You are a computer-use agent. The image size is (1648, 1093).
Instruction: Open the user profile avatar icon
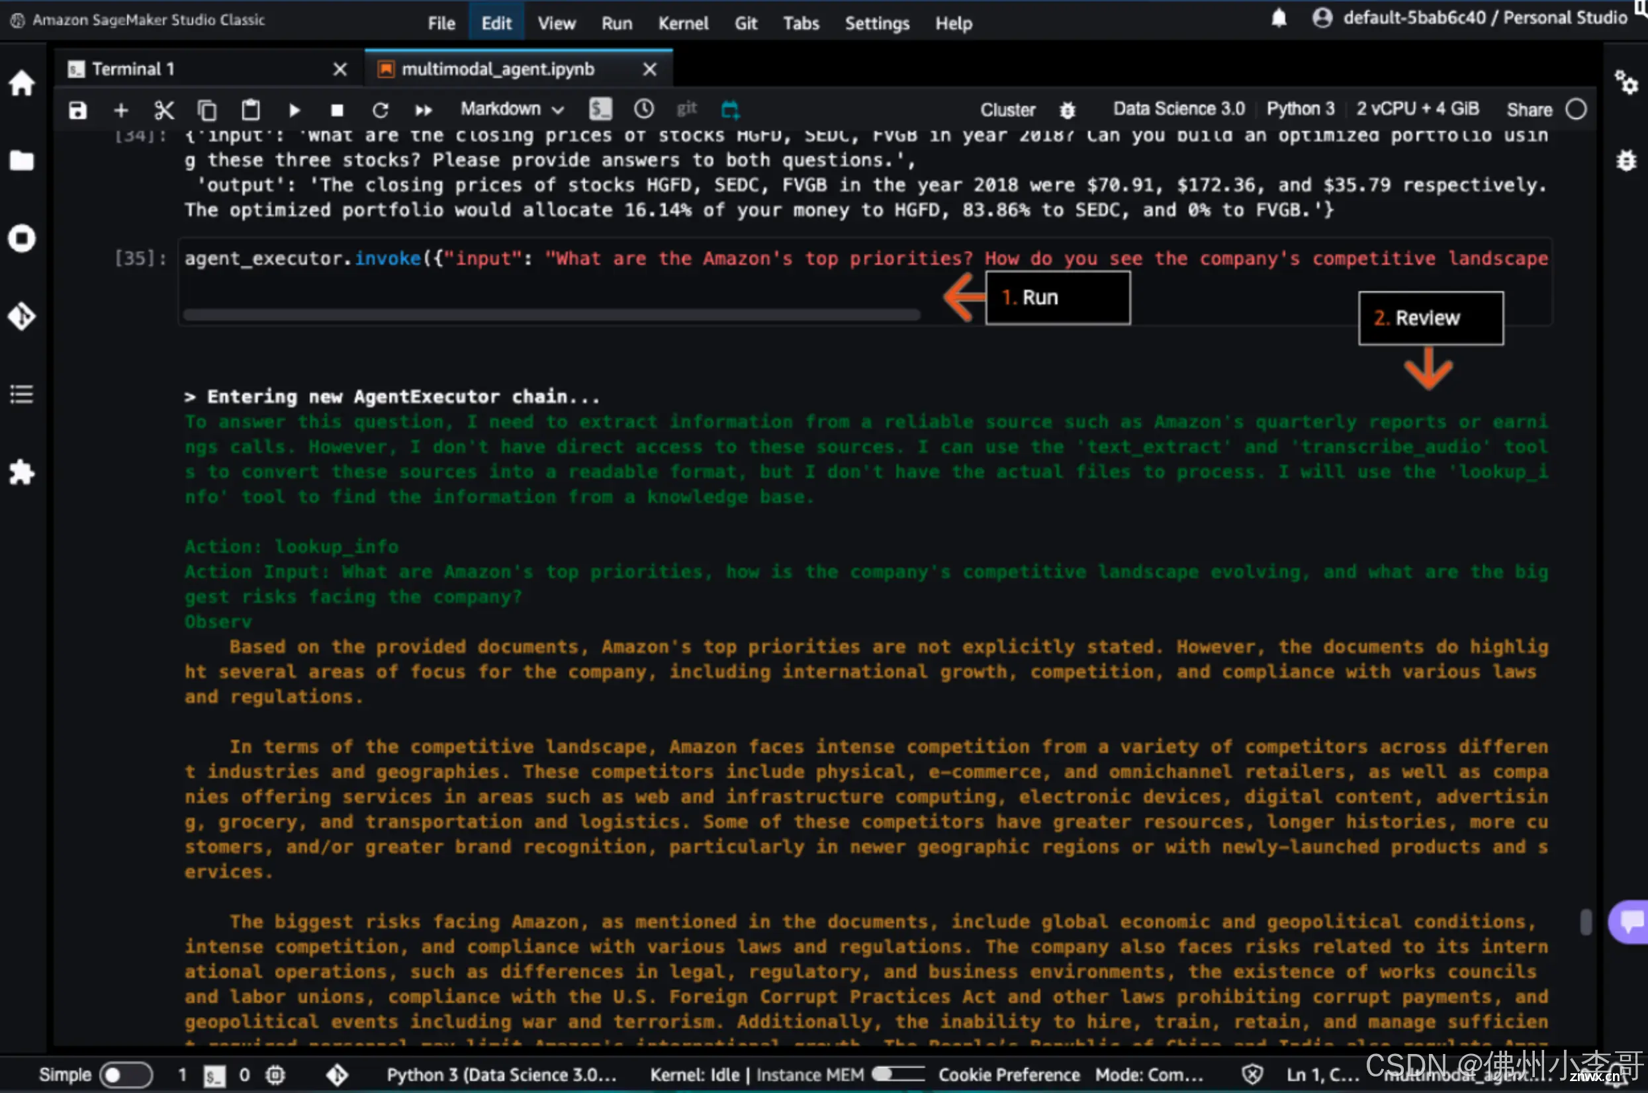(1322, 18)
